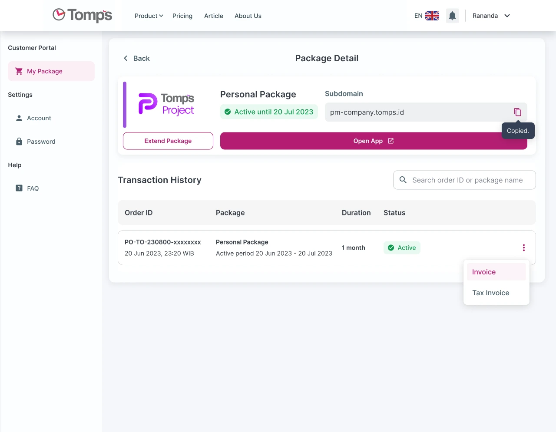The width and height of the screenshot is (556, 432).
Task: Click the Account person icon
Action: 19,118
